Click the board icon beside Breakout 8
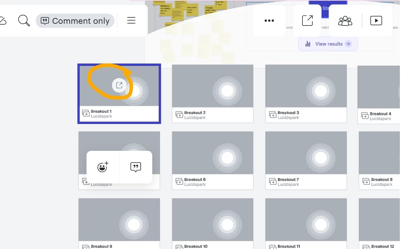The width and height of the screenshot is (406, 249). (x=366, y=182)
